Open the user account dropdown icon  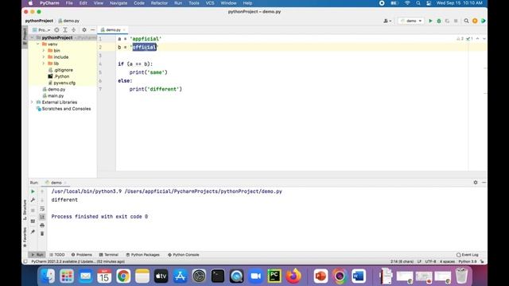tap(387, 21)
